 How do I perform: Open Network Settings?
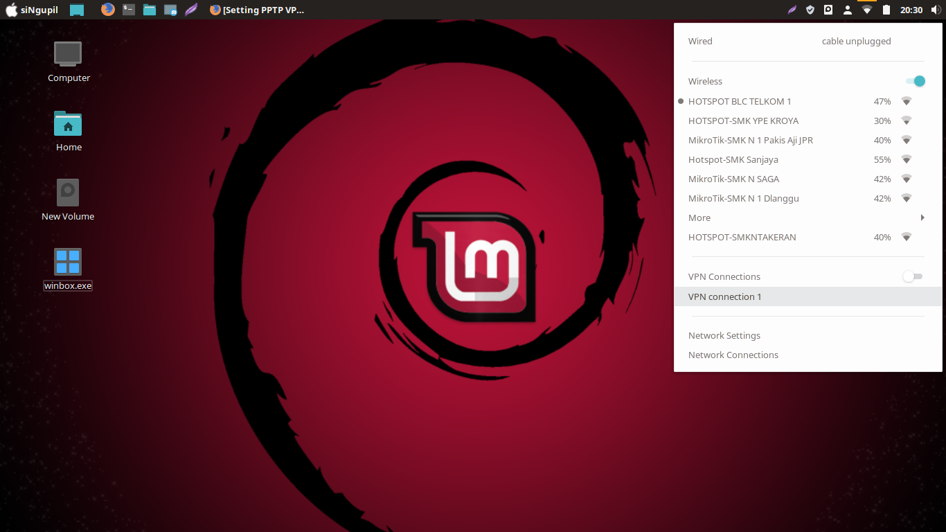[x=808, y=335]
